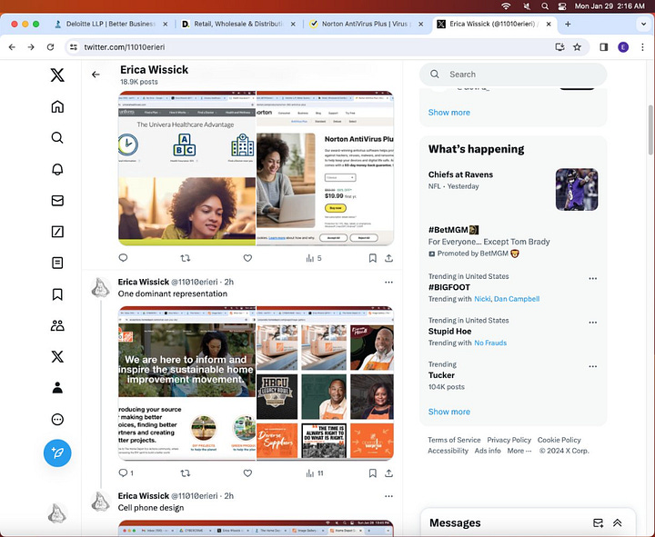Switch to Norton AntiVirus Plus tab
The width and height of the screenshot is (655, 537).
pyautogui.click(x=367, y=25)
